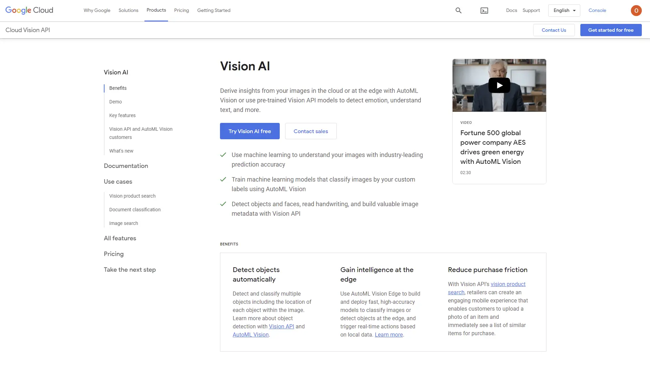Jump to Key features in sidebar

[122, 115]
